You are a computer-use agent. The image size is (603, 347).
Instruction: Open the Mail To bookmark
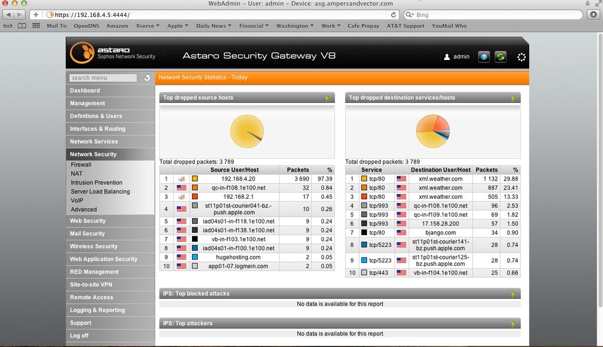(x=57, y=26)
